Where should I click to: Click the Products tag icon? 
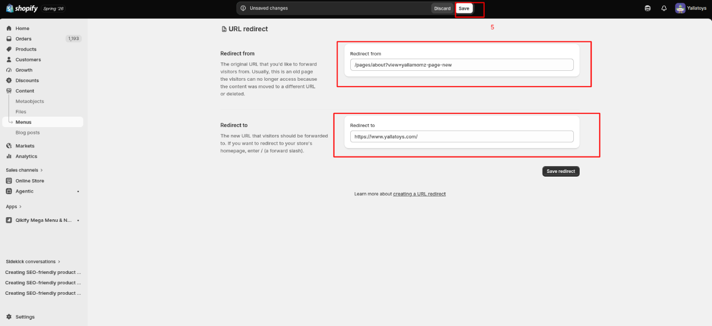tap(9, 49)
